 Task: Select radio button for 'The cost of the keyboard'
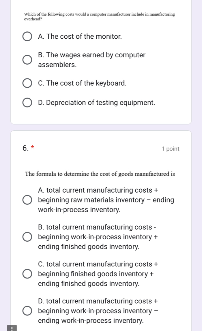coord(27,84)
